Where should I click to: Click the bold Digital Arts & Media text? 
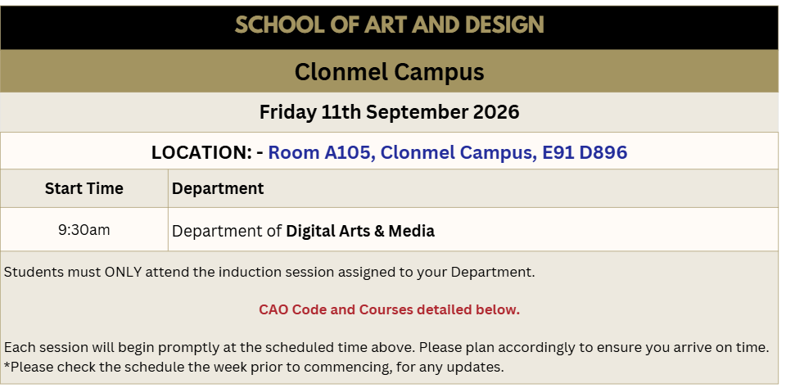360,231
